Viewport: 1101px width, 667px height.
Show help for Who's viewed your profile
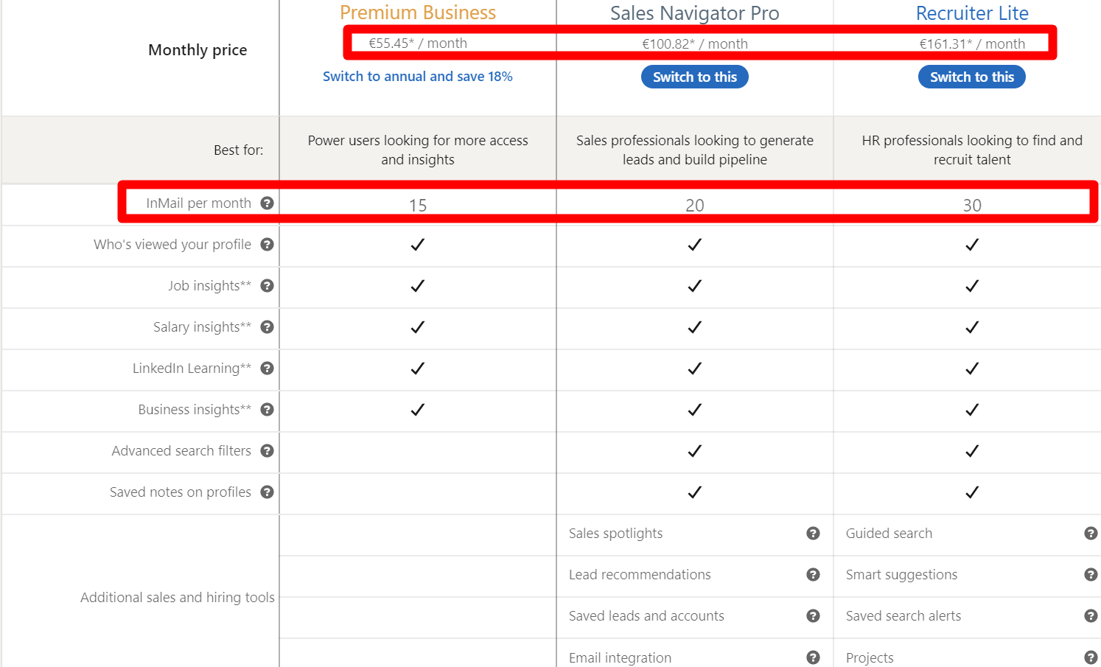point(268,244)
